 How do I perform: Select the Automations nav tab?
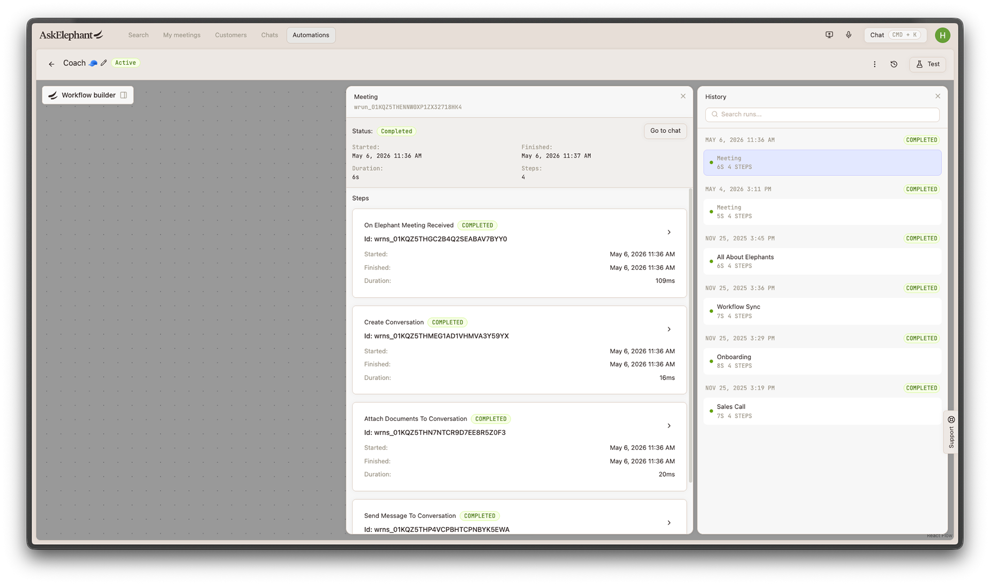click(x=311, y=35)
